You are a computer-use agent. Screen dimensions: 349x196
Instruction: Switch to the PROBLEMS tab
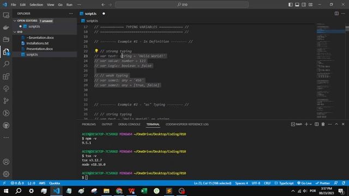pos(89,124)
